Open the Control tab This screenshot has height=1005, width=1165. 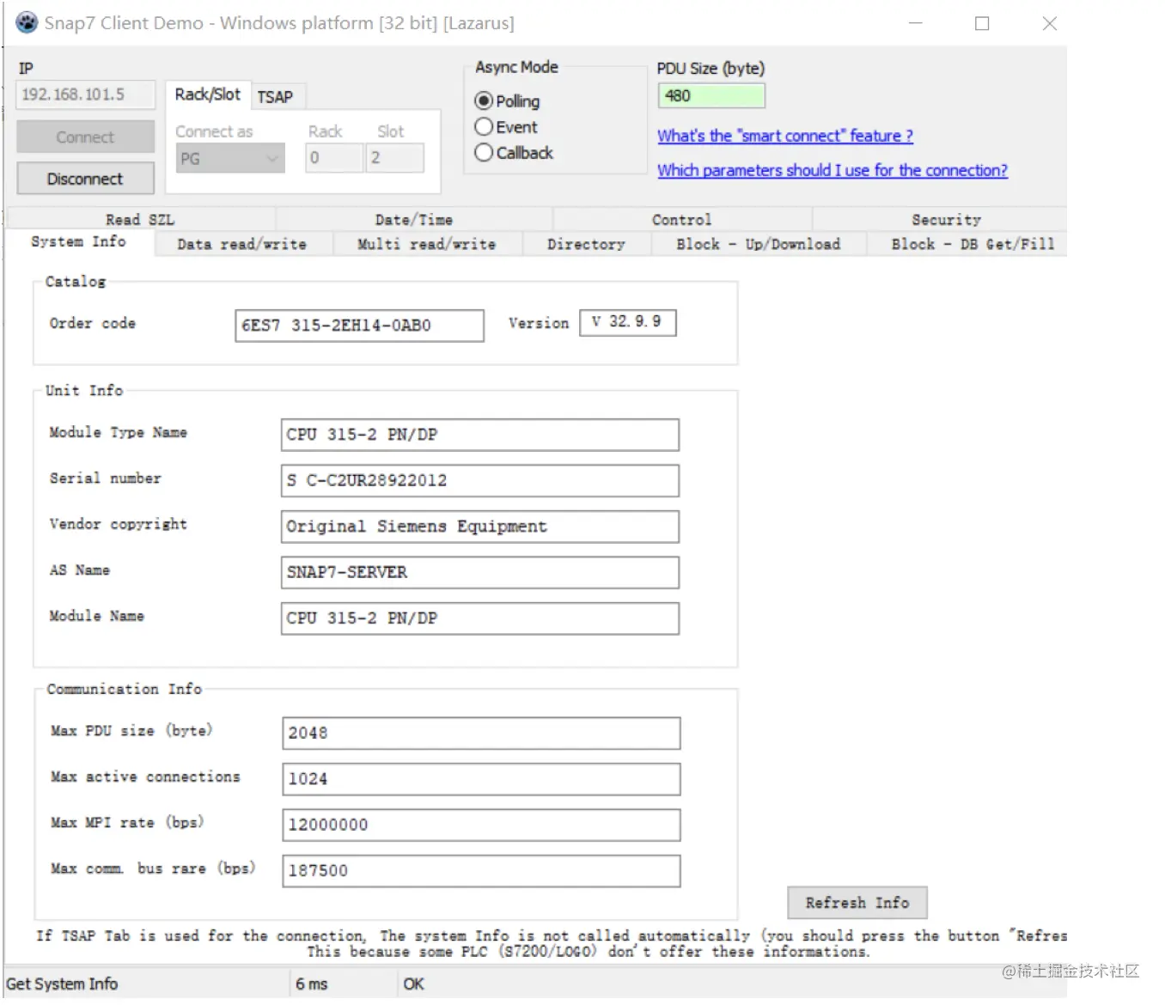681,219
